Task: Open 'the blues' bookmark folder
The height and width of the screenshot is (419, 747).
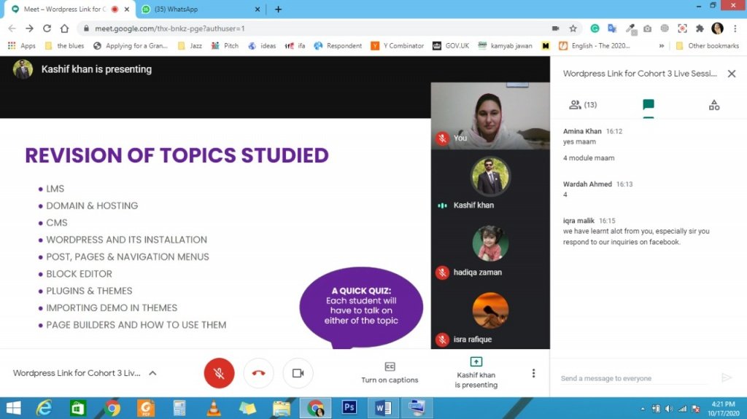Action: pyautogui.click(x=64, y=46)
